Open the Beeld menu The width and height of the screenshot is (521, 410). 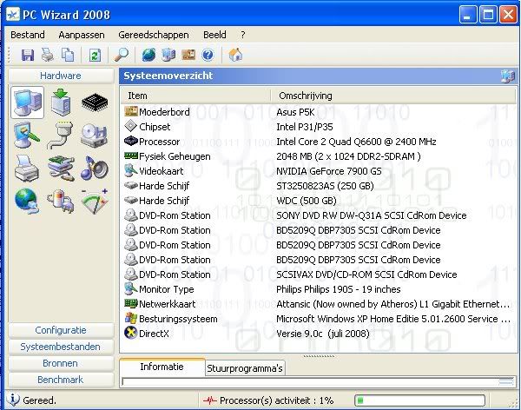214,35
